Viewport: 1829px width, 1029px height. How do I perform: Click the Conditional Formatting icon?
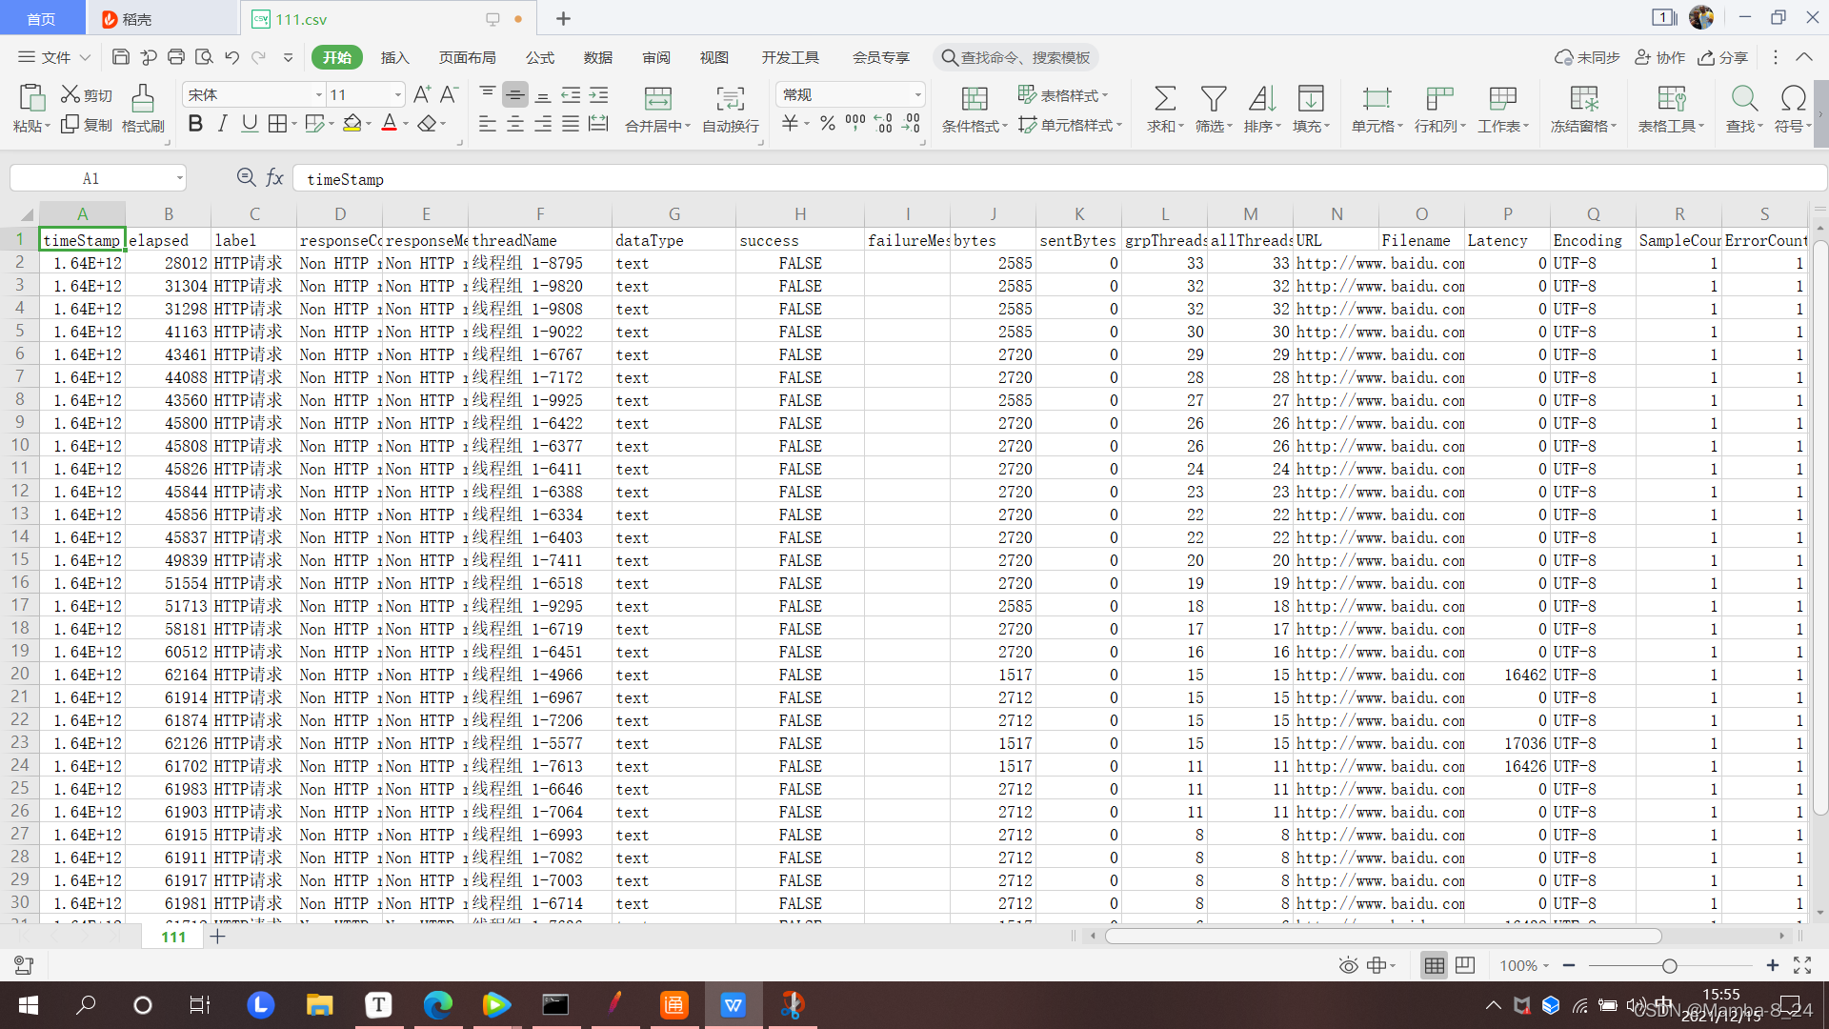click(x=974, y=98)
